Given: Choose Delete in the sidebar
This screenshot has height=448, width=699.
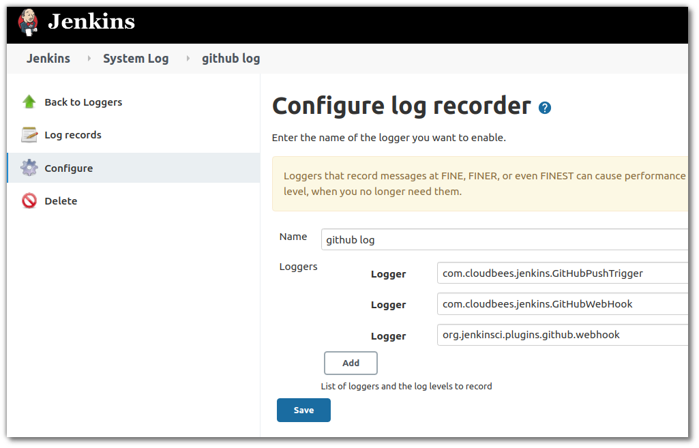Looking at the screenshot, I should click(x=61, y=201).
